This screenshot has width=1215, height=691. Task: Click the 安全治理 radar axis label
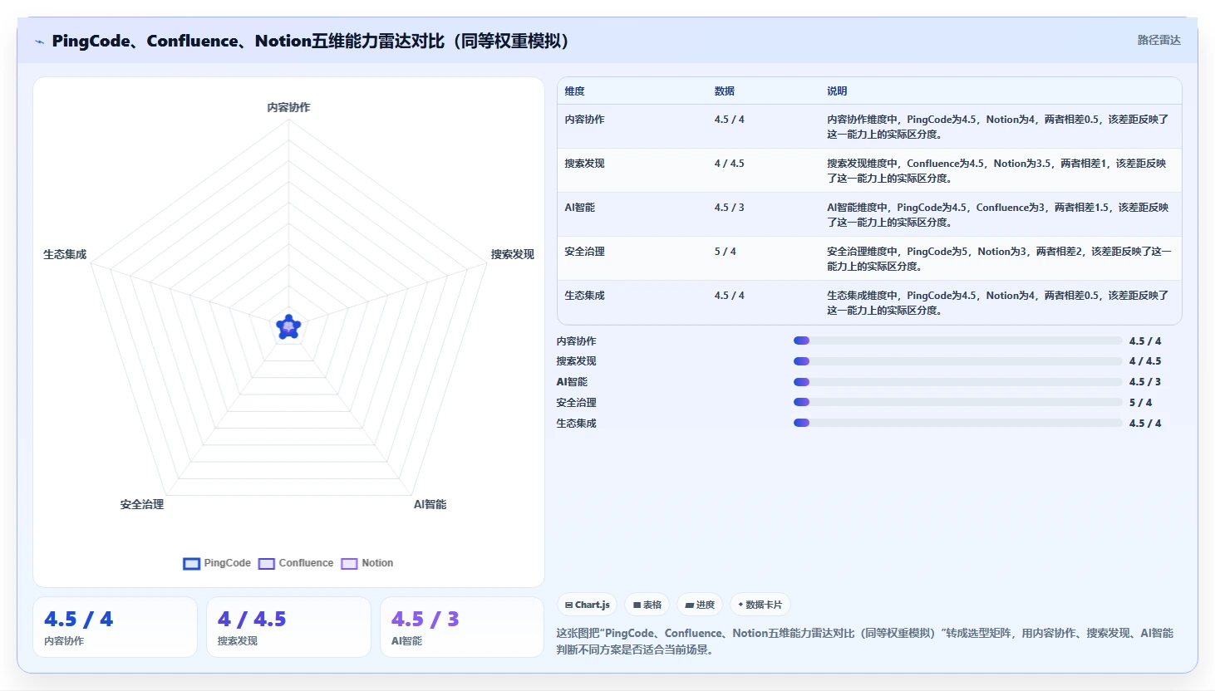tap(142, 504)
